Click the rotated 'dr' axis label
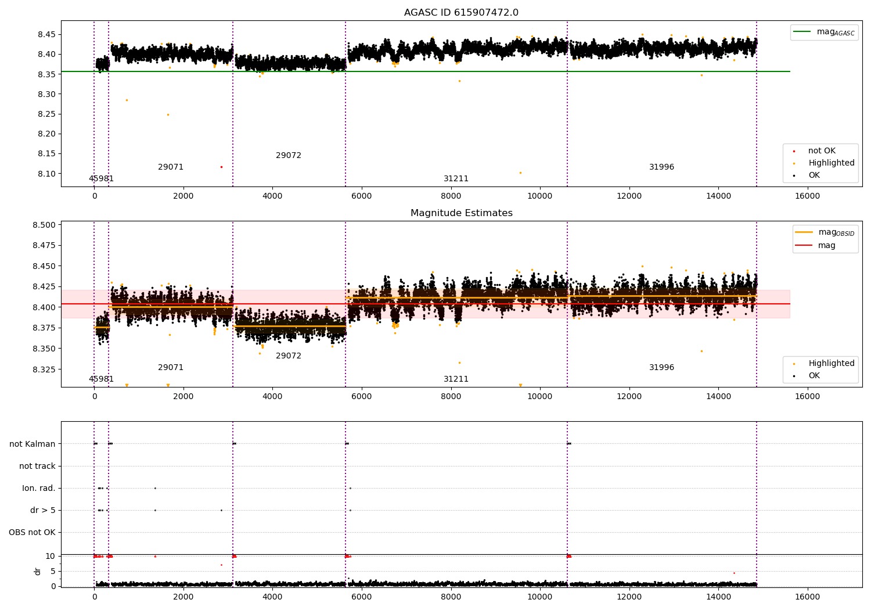This screenshot has height=610, width=871. [x=38, y=571]
